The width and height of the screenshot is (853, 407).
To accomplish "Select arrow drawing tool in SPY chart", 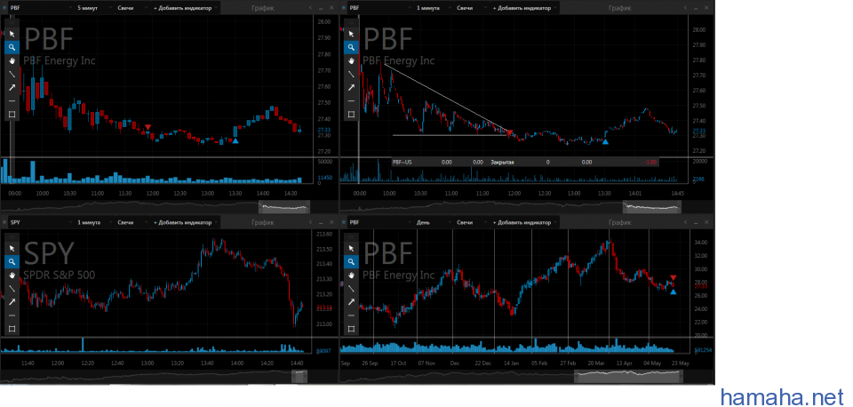I will pyautogui.click(x=12, y=302).
